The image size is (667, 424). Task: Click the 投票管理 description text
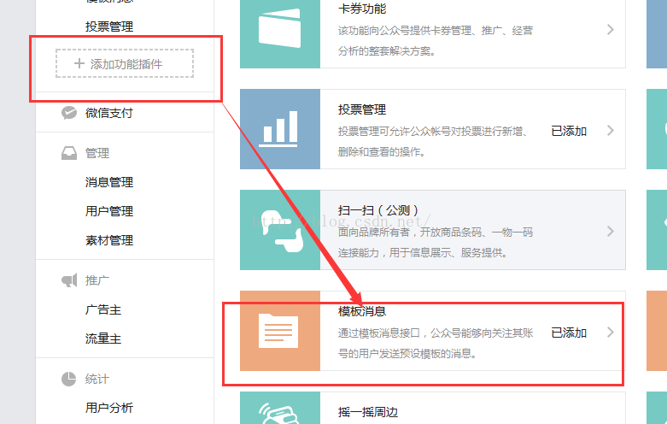click(433, 142)
